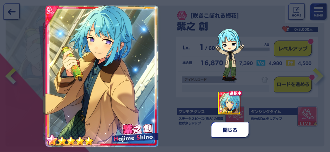This screenshot has width=330, height=152.
Task: Select the 選択中 card thumbnail
Action: pos(229,103)
